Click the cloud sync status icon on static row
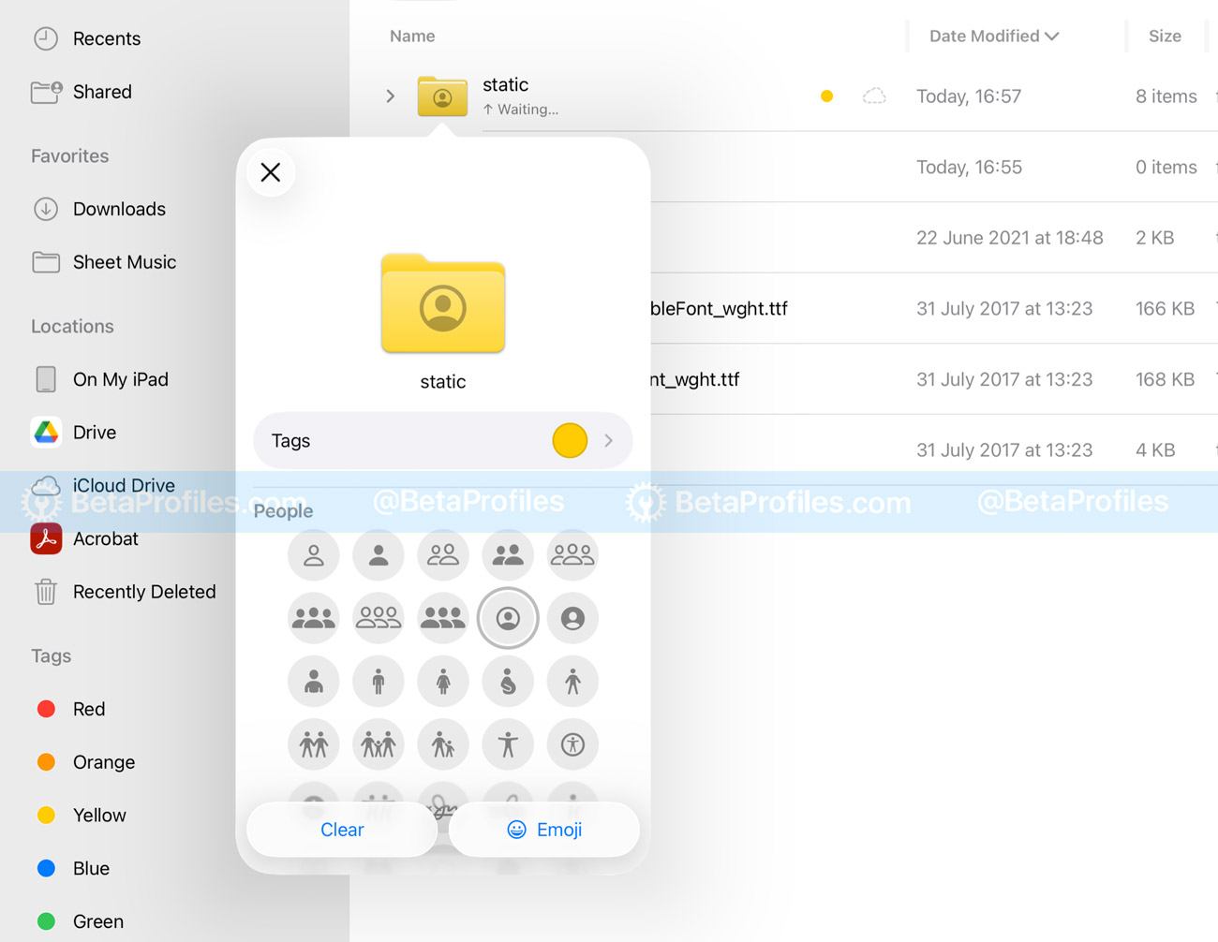Screen dimensions: 1218x942 click(874, 96)
